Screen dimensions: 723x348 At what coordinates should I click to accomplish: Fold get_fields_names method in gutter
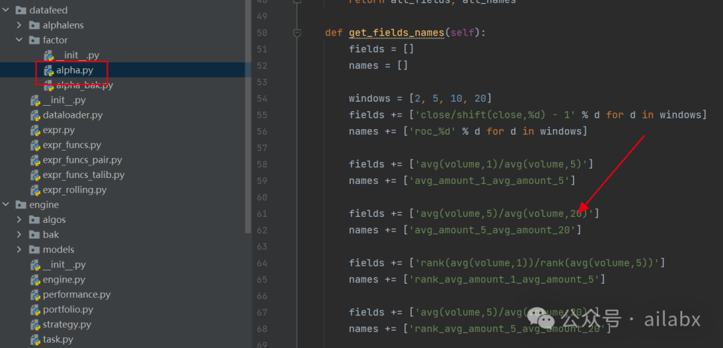click(x=297, y=33)
